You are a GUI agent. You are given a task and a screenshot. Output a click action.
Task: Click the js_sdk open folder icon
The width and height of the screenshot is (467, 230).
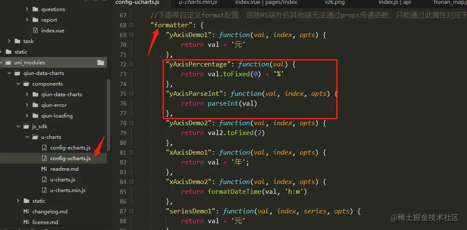point(26,126)
